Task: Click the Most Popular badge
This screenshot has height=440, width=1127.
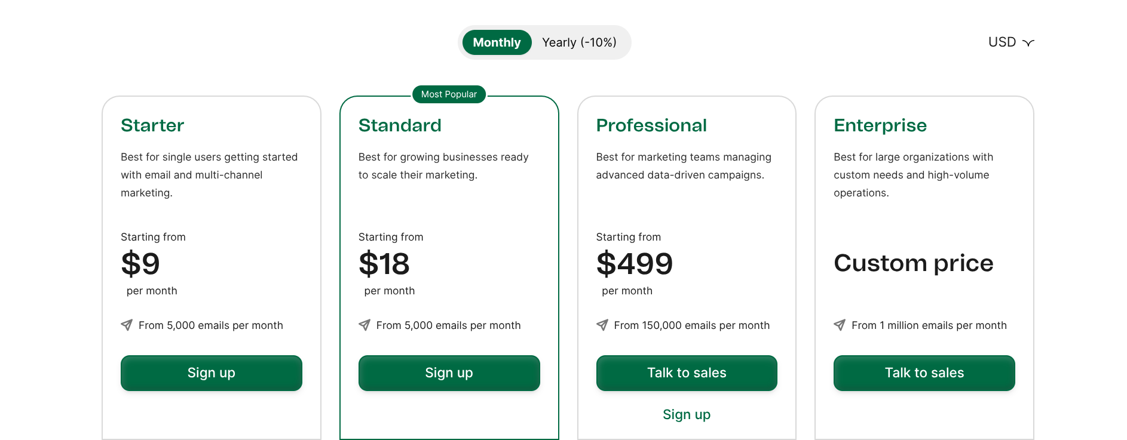Action: point(449,94)
